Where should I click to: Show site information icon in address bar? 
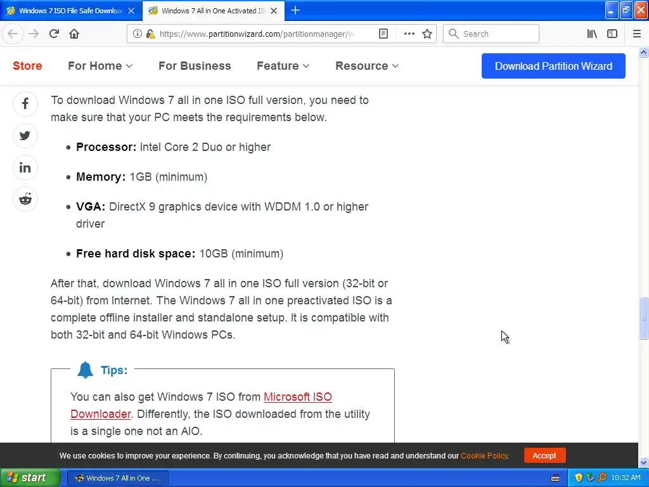[x=137, y=34]
